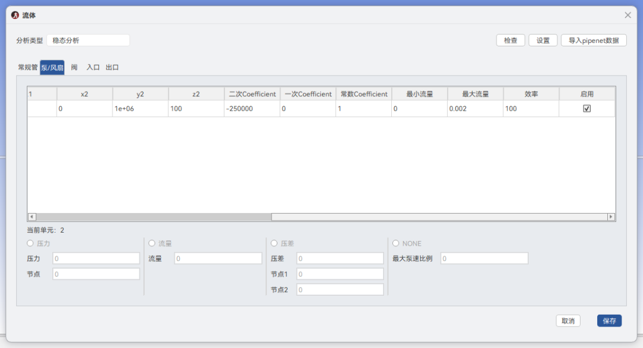The image size is (643, 348).
Task: Select the 压力 radio button
Action: (x=30, y=243)
